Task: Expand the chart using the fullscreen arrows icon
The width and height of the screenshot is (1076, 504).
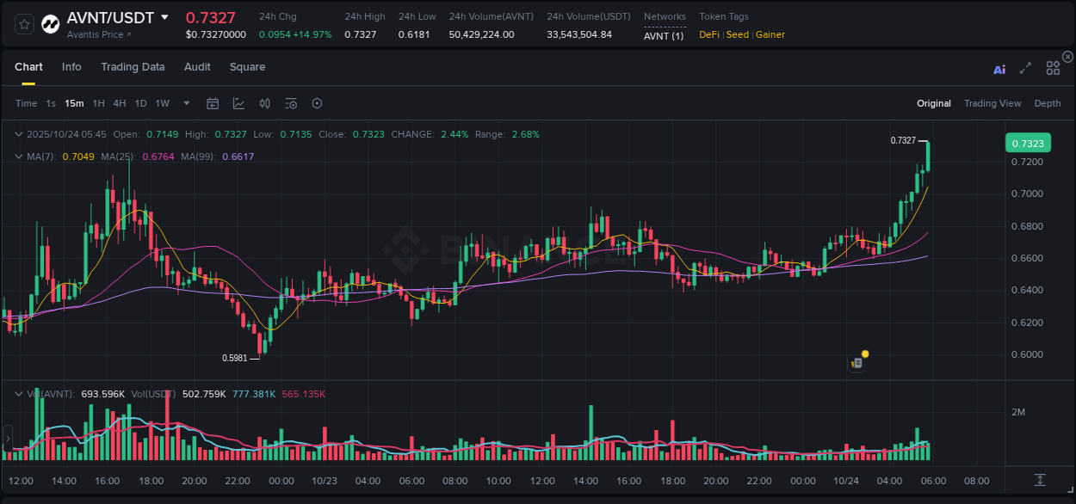Action: pyautogui.click(x=1026, y=67)
